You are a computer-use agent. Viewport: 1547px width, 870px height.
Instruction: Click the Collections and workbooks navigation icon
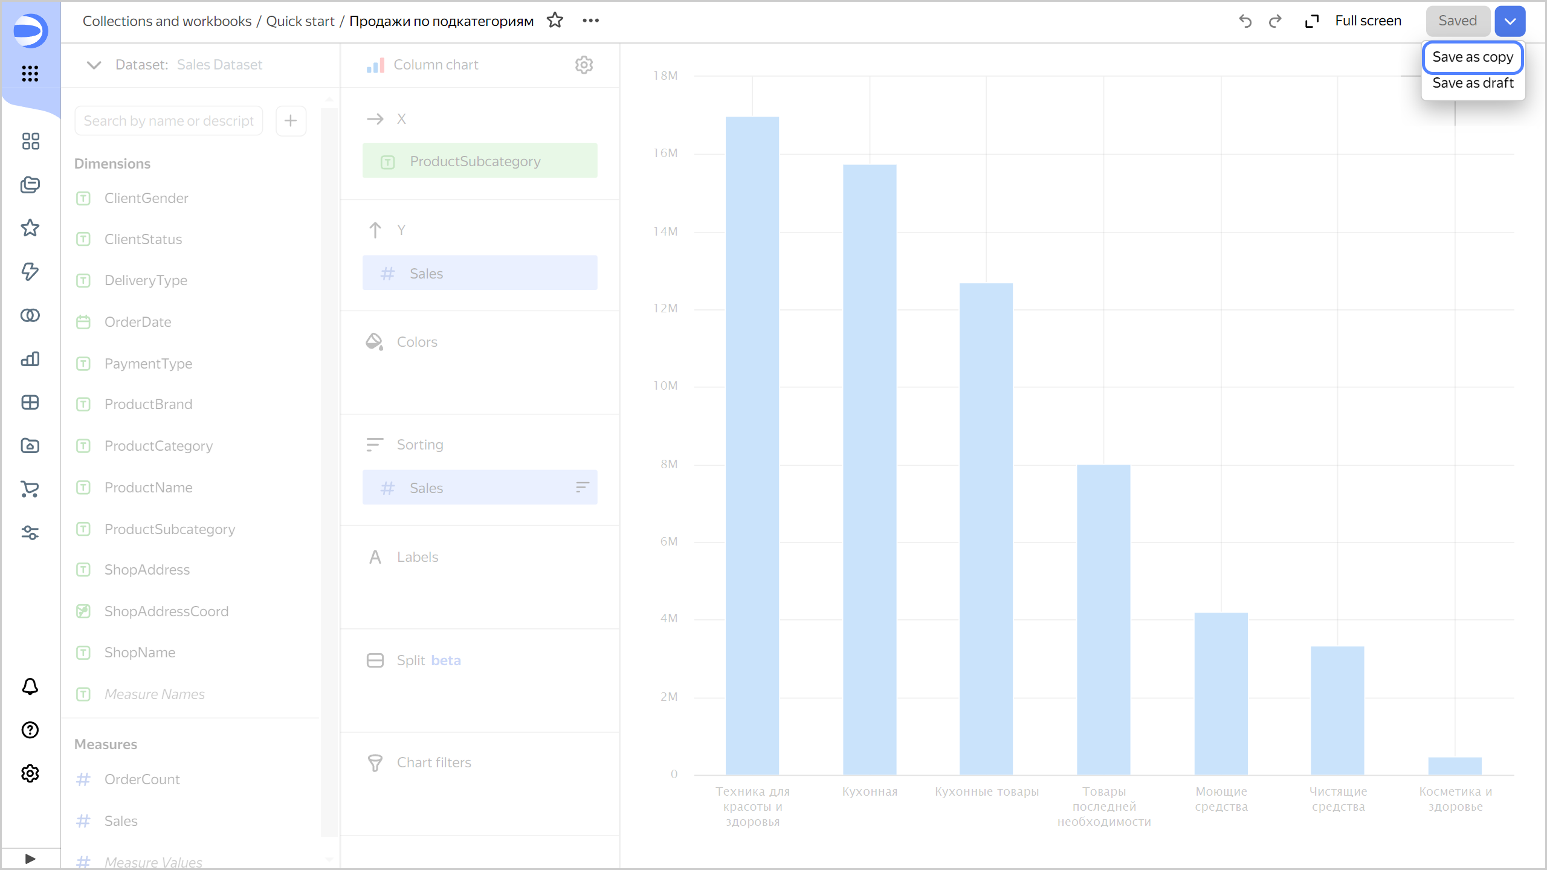[30, 185]
